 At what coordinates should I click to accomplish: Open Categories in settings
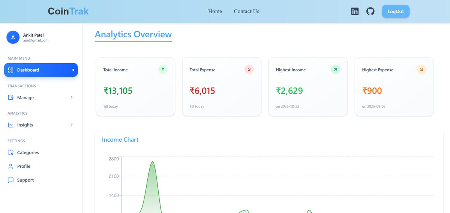[41, 152]
